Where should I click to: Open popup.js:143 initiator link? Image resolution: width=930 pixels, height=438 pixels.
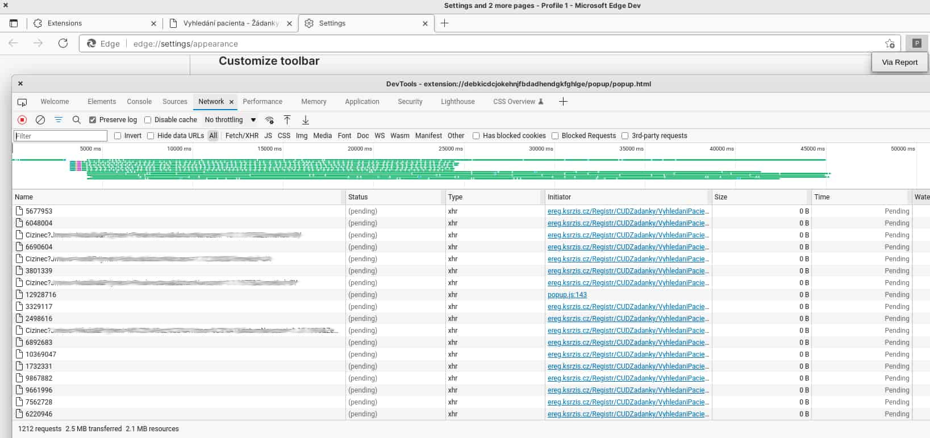pyautogui.click(x=567, y=294)
